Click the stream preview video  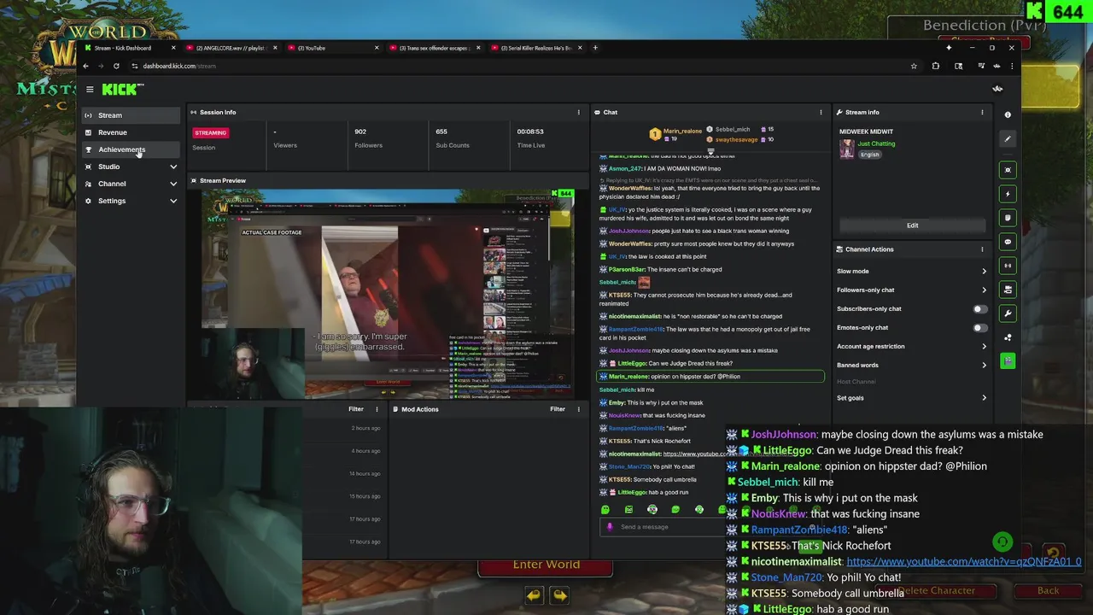(x=388, y=293)
